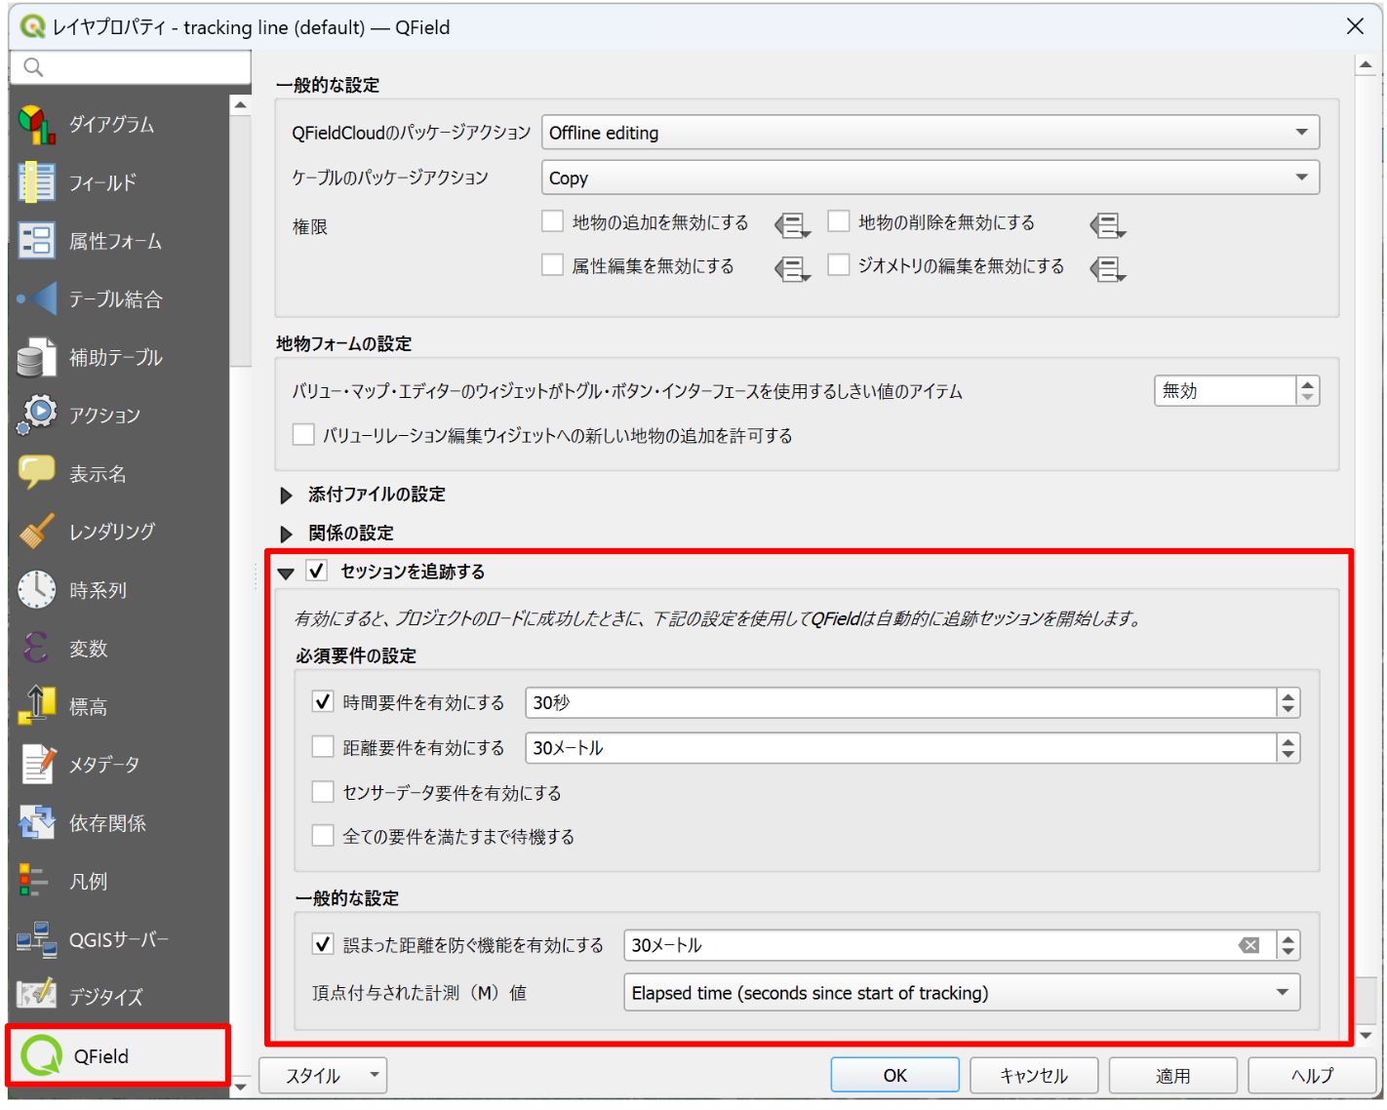Open the メタデータ notepad icon
Viewport: 1387px width, 1110px height.
[38, 764]
